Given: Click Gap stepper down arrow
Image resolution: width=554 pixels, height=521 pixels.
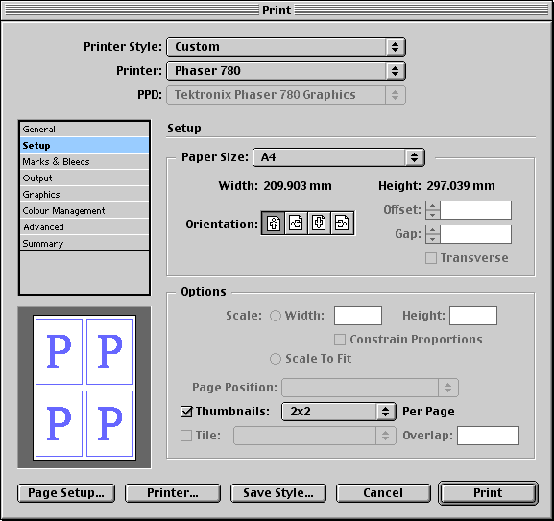Looking at the screenshot, I should pyautogui.click(x=432, y=239).
